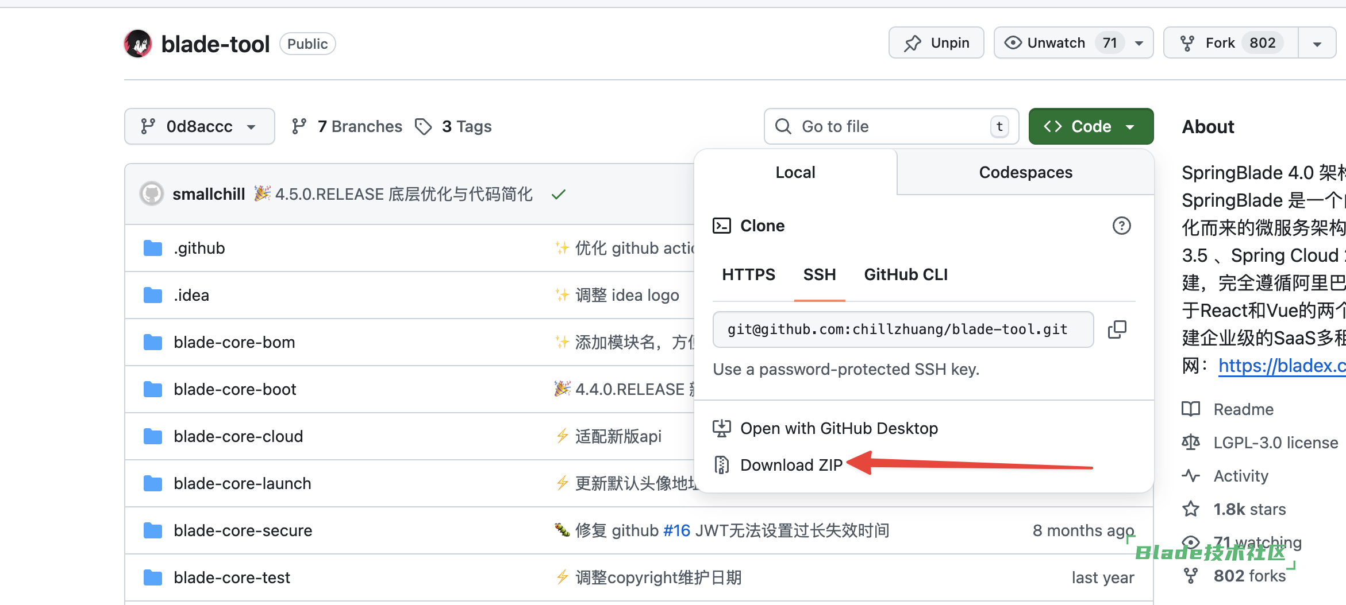The width and height of the screenshot is (1346, 605).
Task: Click the green commit status checkmark
Action: (x=558, y=195)
